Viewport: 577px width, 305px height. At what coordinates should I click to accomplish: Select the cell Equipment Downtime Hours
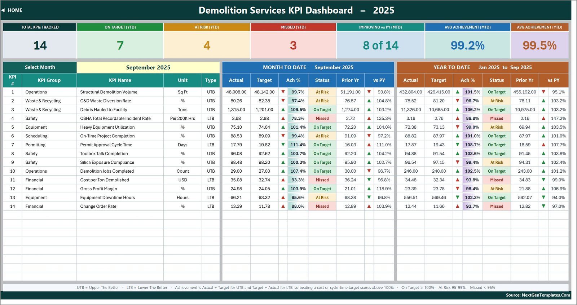click(x=120, y=198)
